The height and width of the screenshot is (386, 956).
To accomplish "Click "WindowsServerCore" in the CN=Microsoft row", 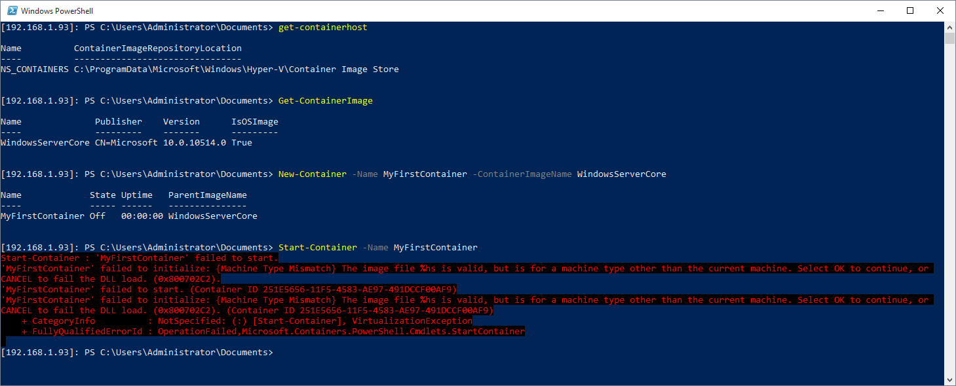I will (45, 143).
